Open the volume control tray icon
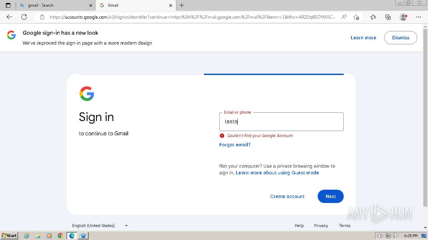The width and height of the screenshot is (428, 240). (380, 236)
